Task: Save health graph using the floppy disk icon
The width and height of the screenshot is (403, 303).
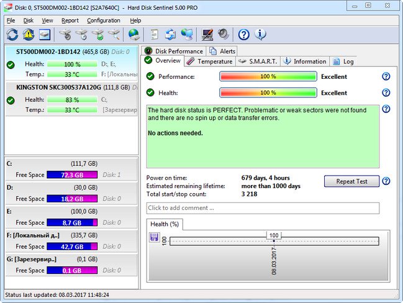Action: tap(154, 237)
